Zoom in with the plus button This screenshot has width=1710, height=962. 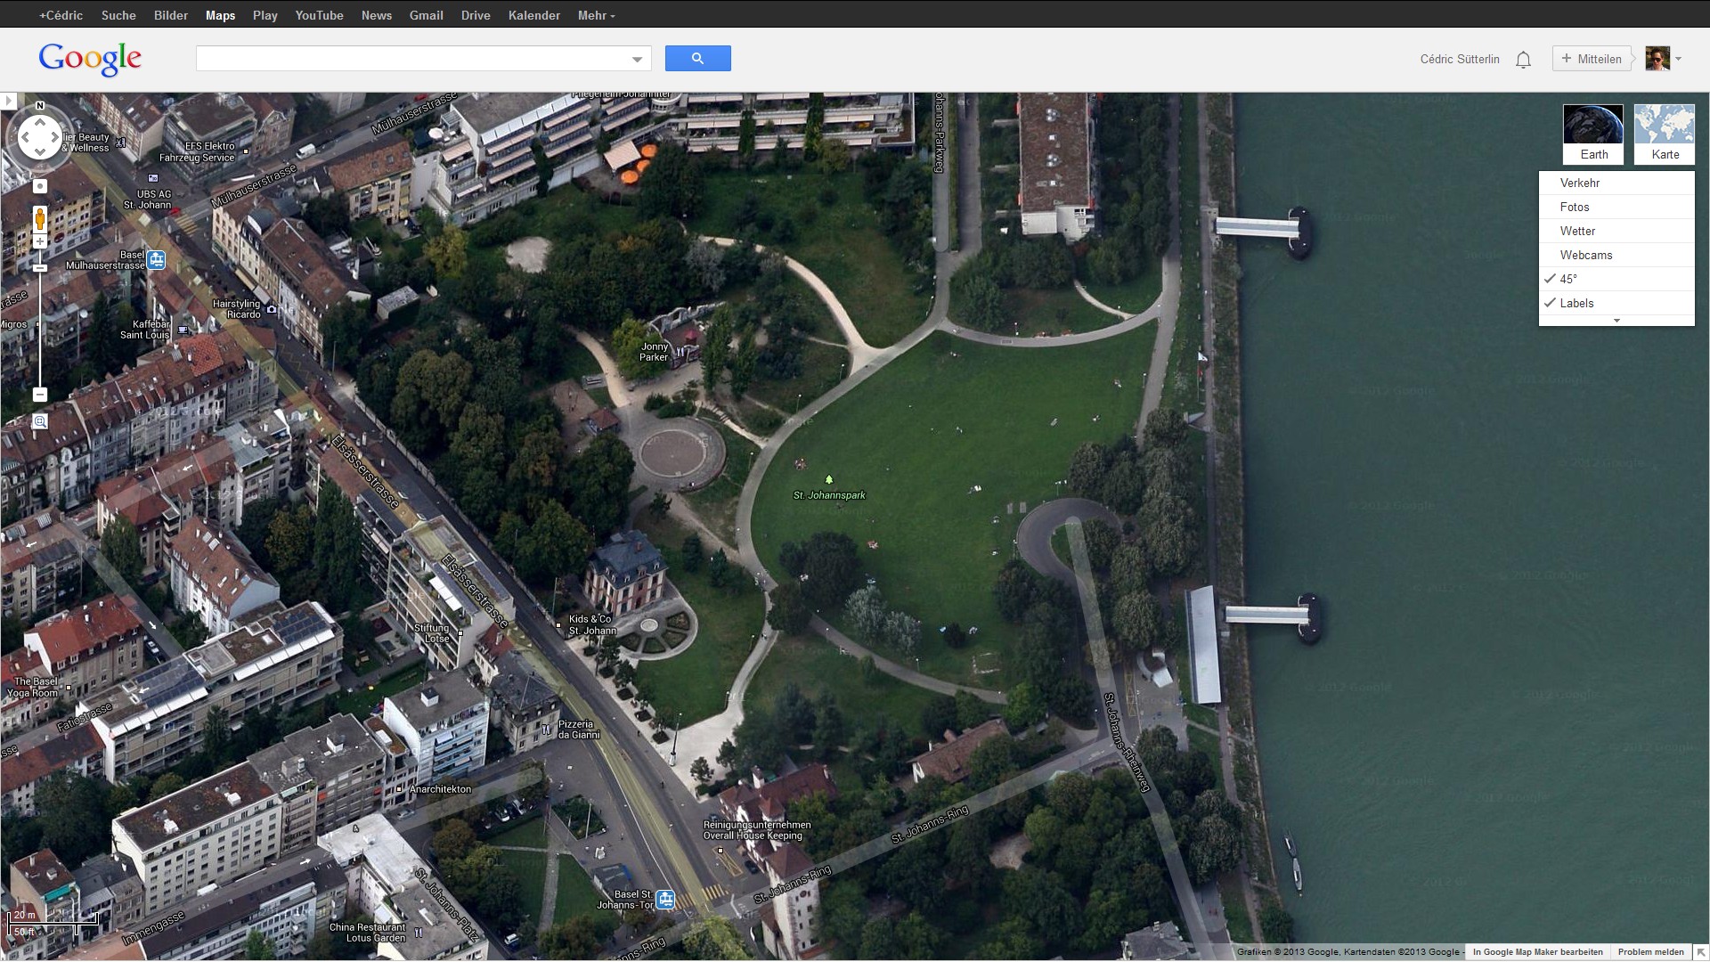(x=39, y=242)
